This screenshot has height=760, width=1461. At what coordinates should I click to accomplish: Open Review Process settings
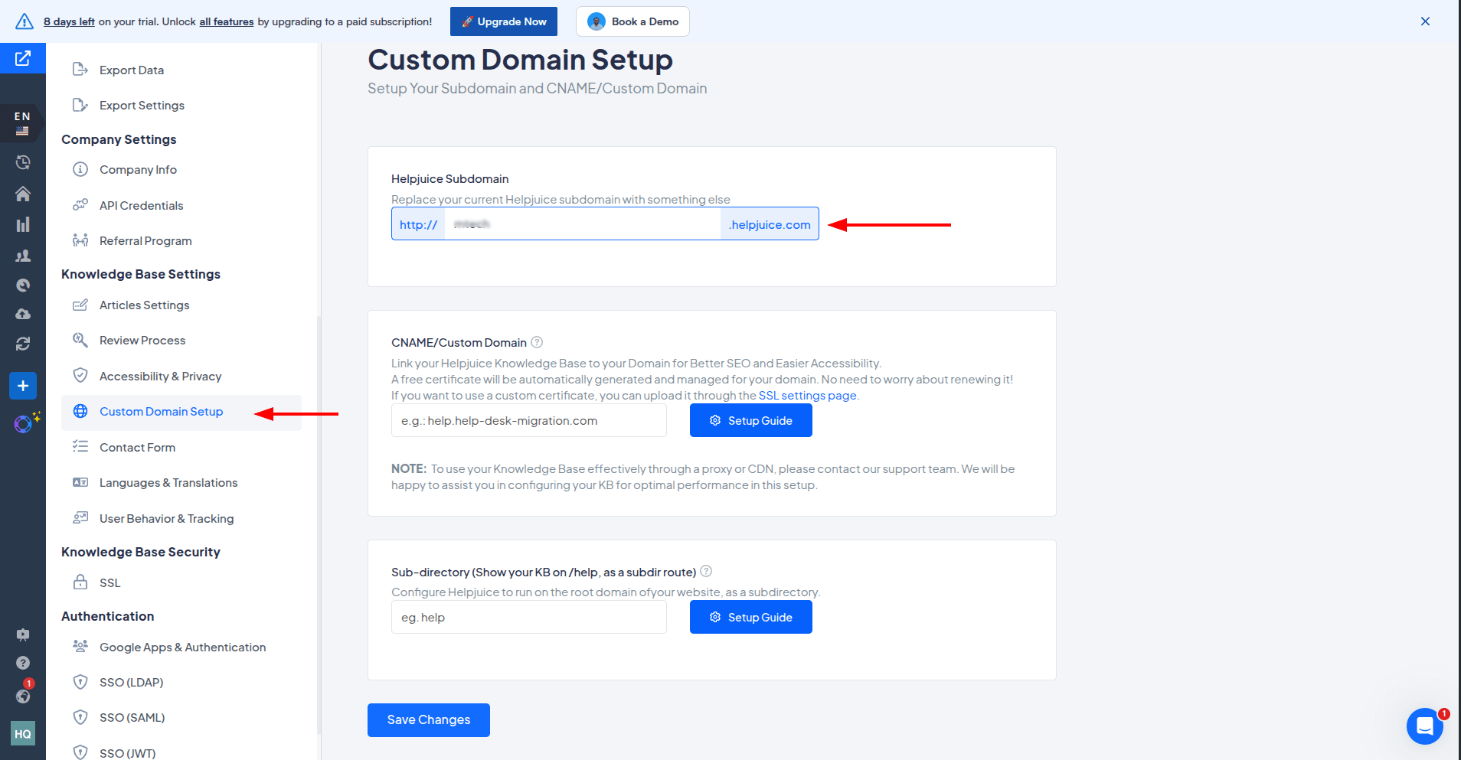[x=181, y=340]
